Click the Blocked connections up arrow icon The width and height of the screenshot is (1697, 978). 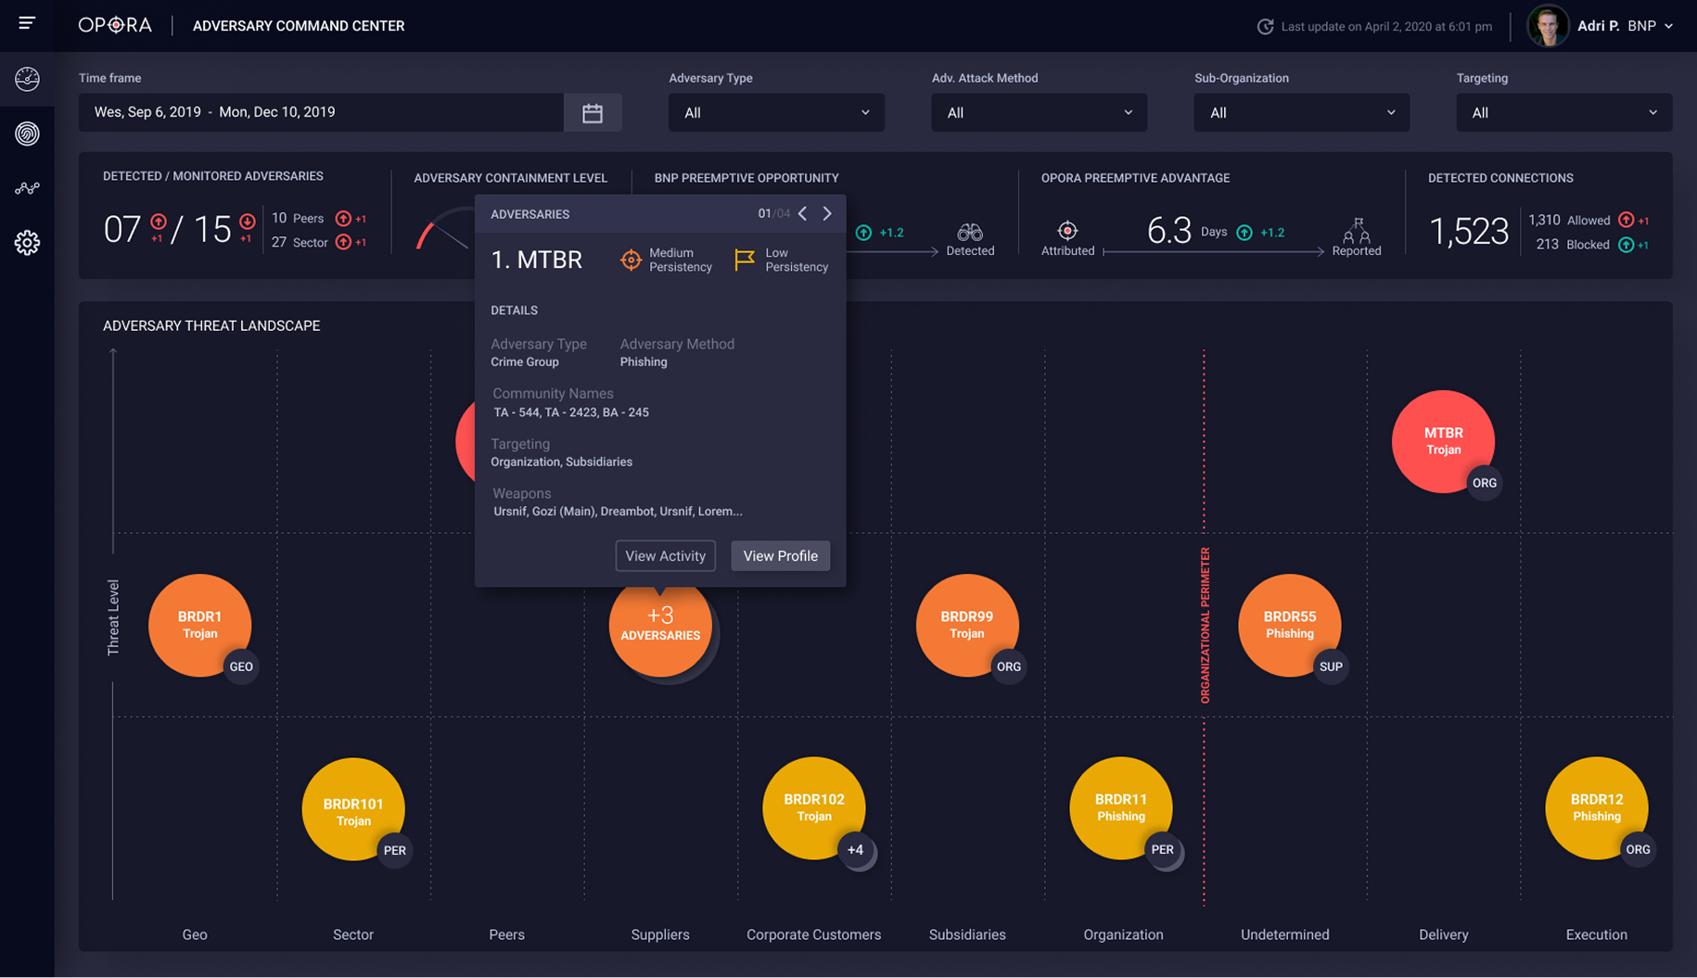(x=1626, y=245)
